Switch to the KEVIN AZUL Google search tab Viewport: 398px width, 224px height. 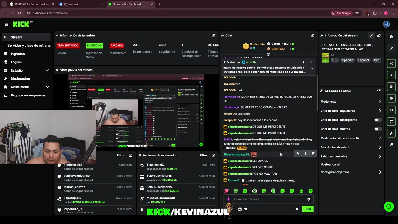coord(31,4)
